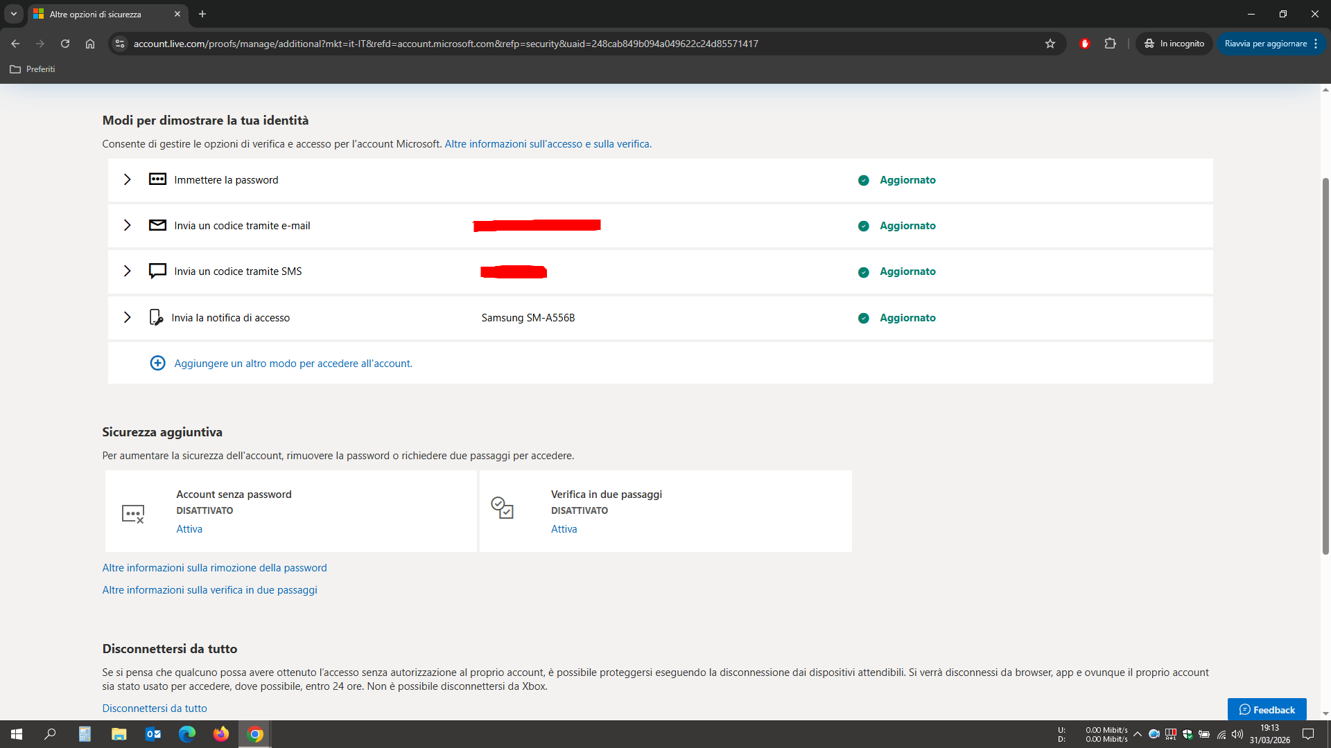
Task: Click Riavvia per aggiornare button
Action: (x=1265, y=44)
